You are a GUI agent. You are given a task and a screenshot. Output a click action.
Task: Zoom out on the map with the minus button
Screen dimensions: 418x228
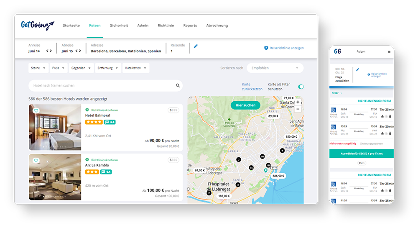pos(298,109)
